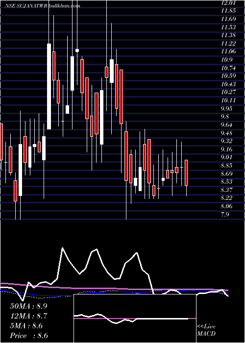
Task: Click the 5MA : 8.6 readout
Action: [x=26, y=326]
